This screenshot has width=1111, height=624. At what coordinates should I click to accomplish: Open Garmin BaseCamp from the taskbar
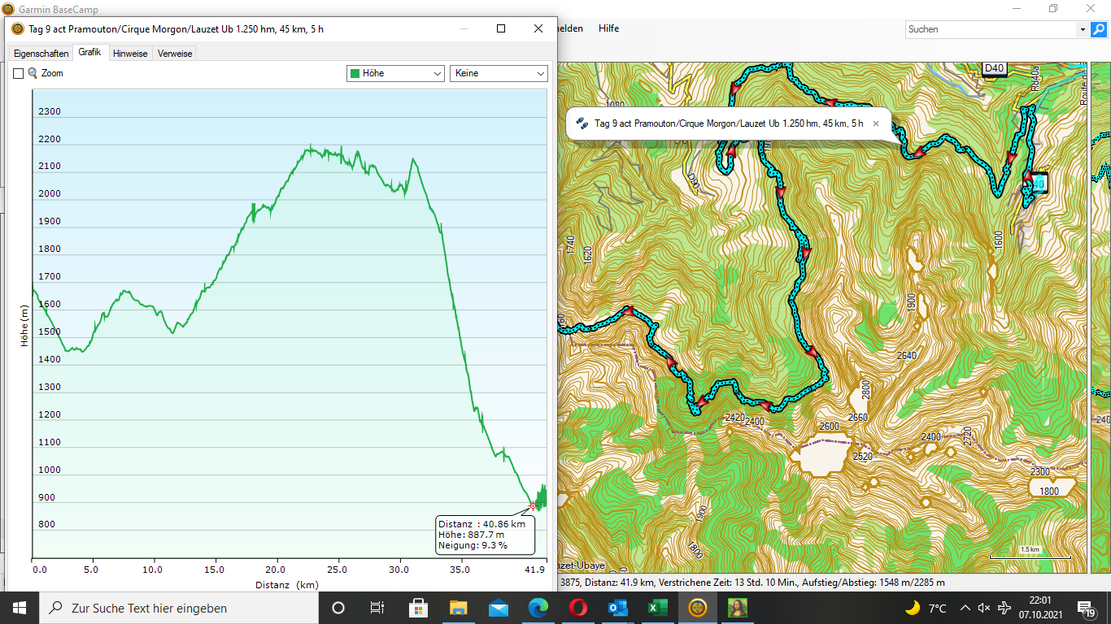(698, 608)
